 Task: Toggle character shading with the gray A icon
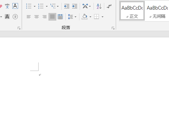(7, 17)
